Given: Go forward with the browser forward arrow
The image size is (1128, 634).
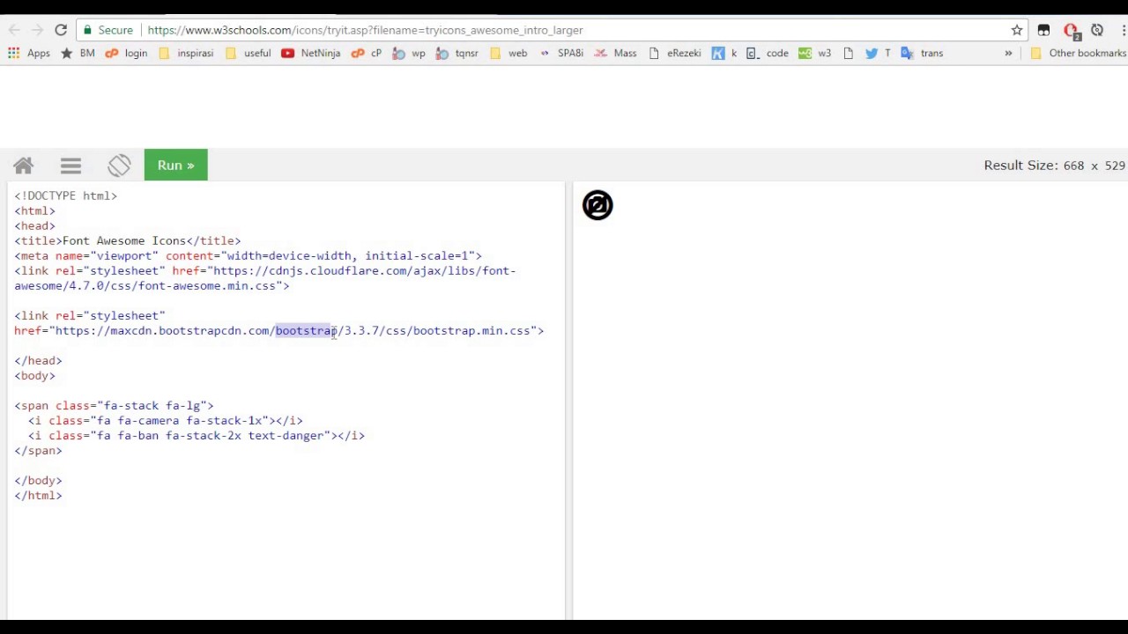Looking at the screenshot, I should (37, 30).
